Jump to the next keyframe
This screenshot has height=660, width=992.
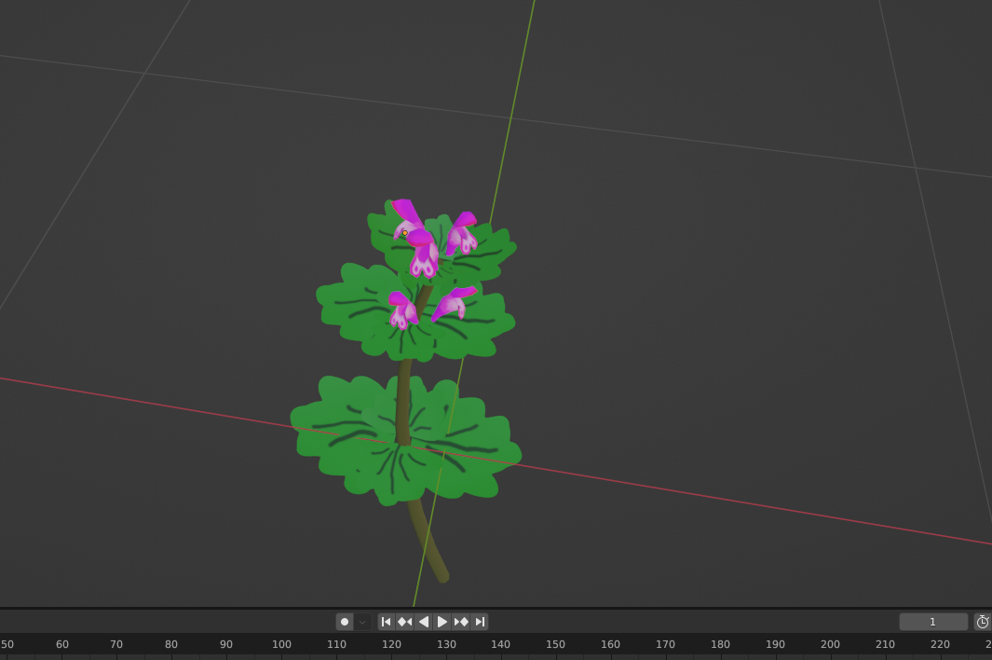[x=461, y=622]
